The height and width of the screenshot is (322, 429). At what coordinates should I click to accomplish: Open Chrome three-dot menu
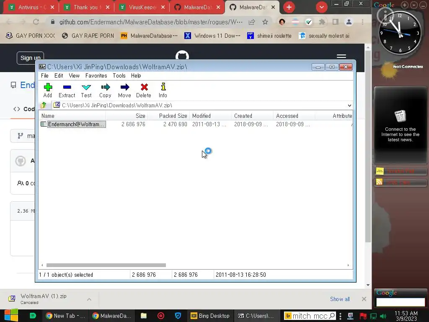click(x=362, y=22)
